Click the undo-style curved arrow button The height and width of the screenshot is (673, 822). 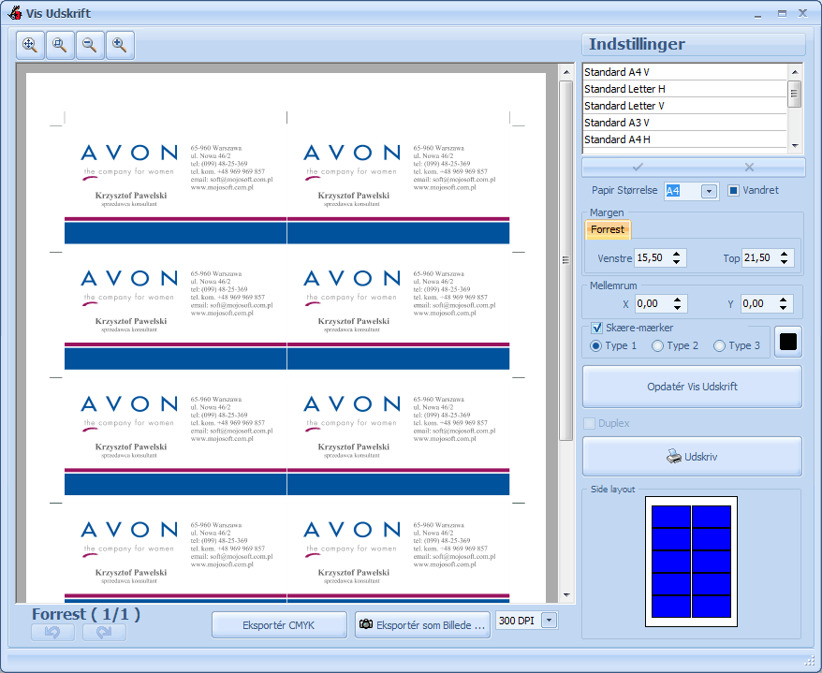pyautogui.click(x=52, y=632)
